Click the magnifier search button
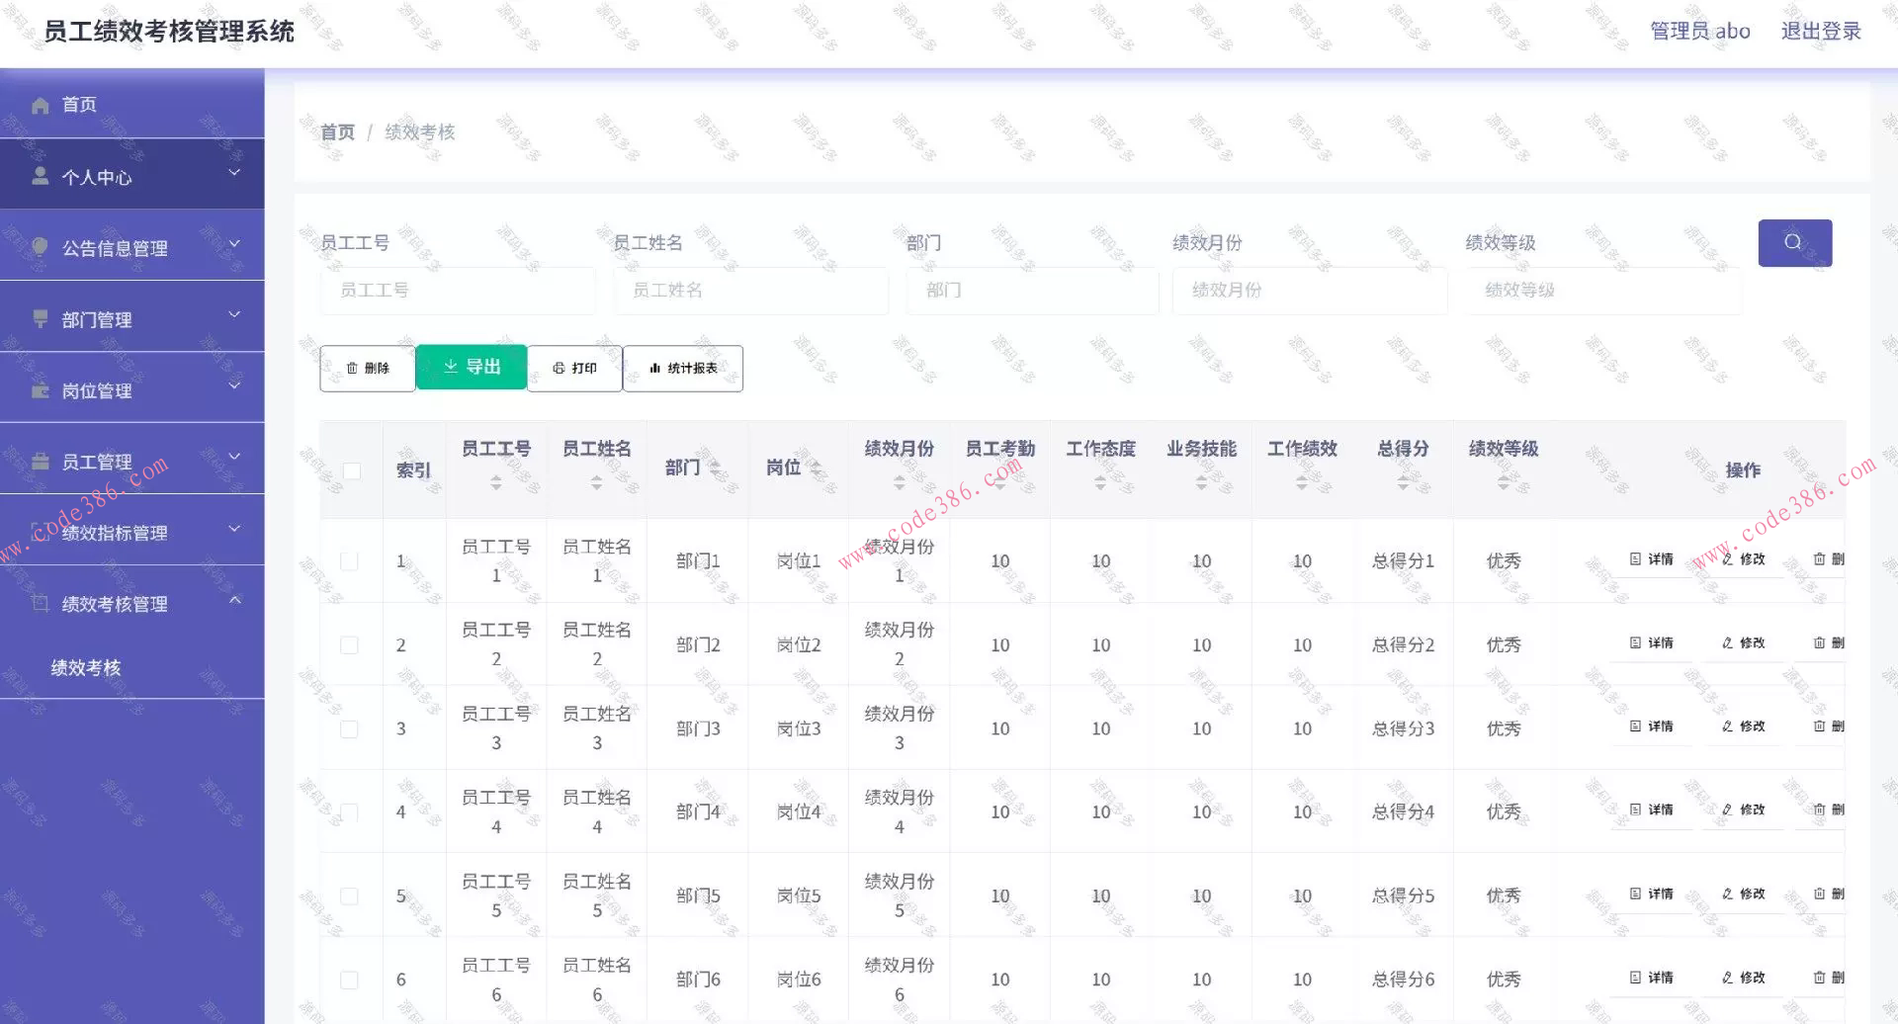Screen dimensions: 1898x1024 point(1794,242)
